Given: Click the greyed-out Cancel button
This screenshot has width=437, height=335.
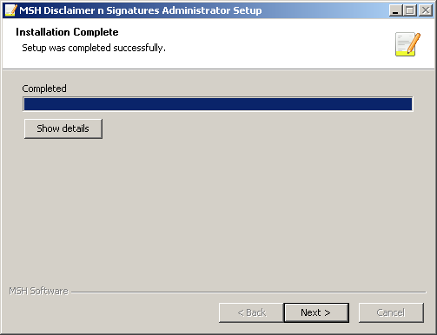Looking at the screenshot, I should [391, 312].
